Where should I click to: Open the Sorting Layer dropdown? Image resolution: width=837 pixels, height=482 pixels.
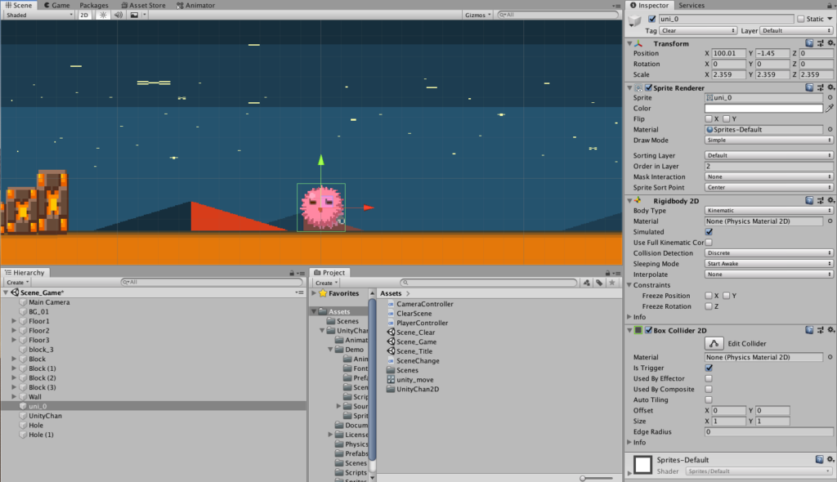(x=767, y=155)
